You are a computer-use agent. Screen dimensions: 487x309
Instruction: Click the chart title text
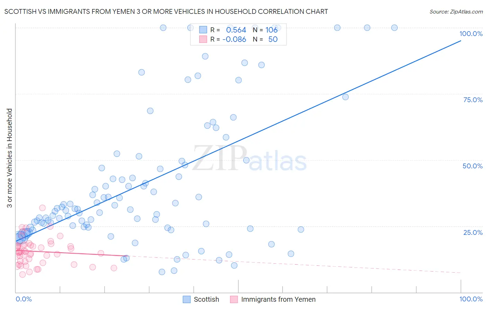pyautogui.click(x=166, y=11)
